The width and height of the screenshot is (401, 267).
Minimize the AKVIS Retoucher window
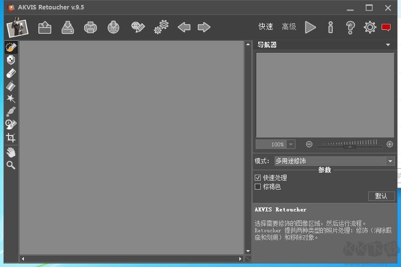(350, 9)
